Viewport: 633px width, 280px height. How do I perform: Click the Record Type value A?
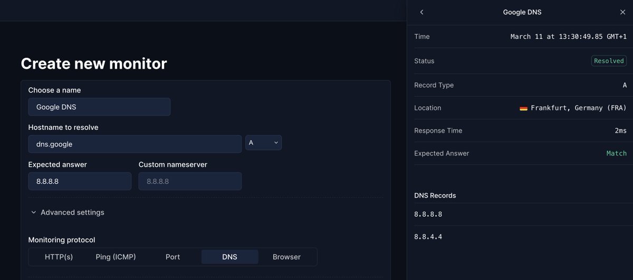[625, 85]
